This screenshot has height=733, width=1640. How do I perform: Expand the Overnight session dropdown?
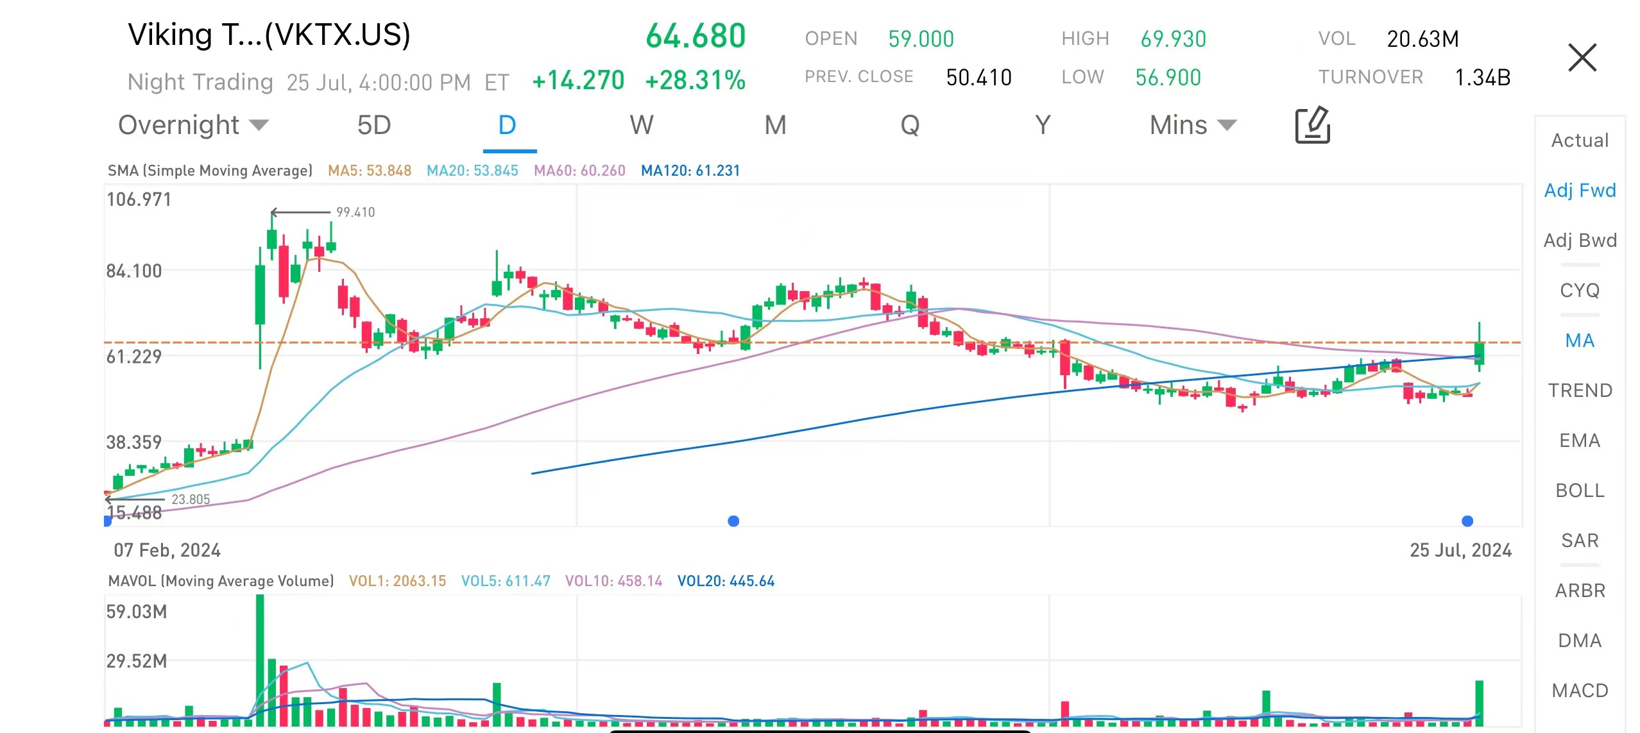(x=193, y=125)
